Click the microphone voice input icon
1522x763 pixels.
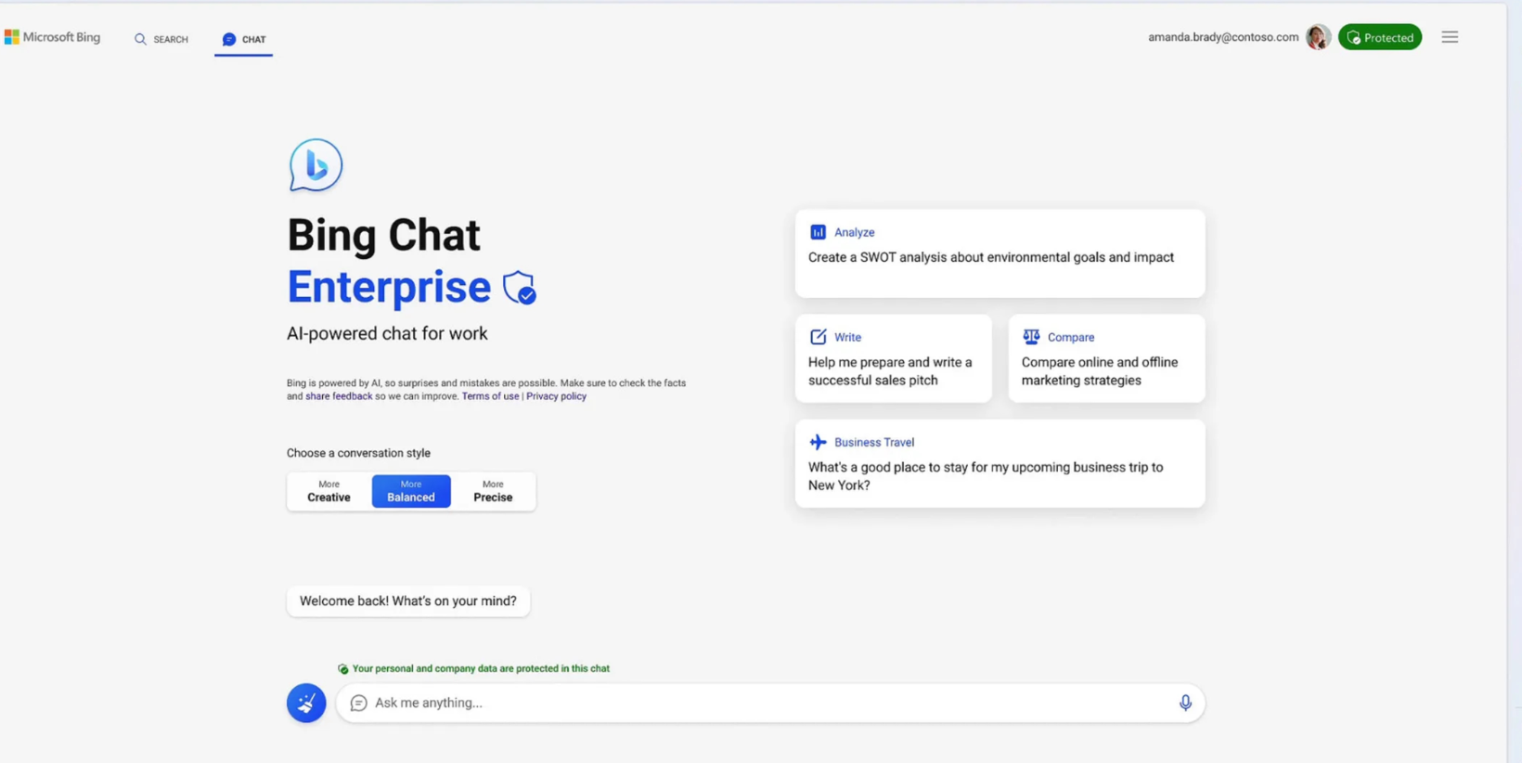pyautogui.click(x=1185, y=703)
